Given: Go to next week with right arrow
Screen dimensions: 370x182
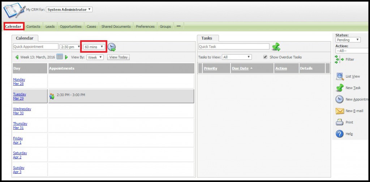Looking at the screenshot, I should pos(66,57).
